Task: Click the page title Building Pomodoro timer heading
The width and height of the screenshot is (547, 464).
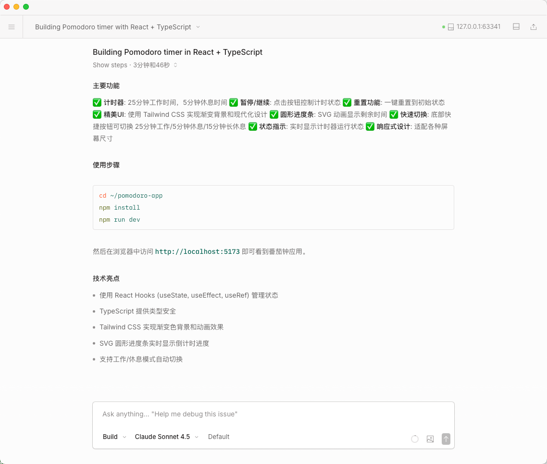Action: (177, 52)
